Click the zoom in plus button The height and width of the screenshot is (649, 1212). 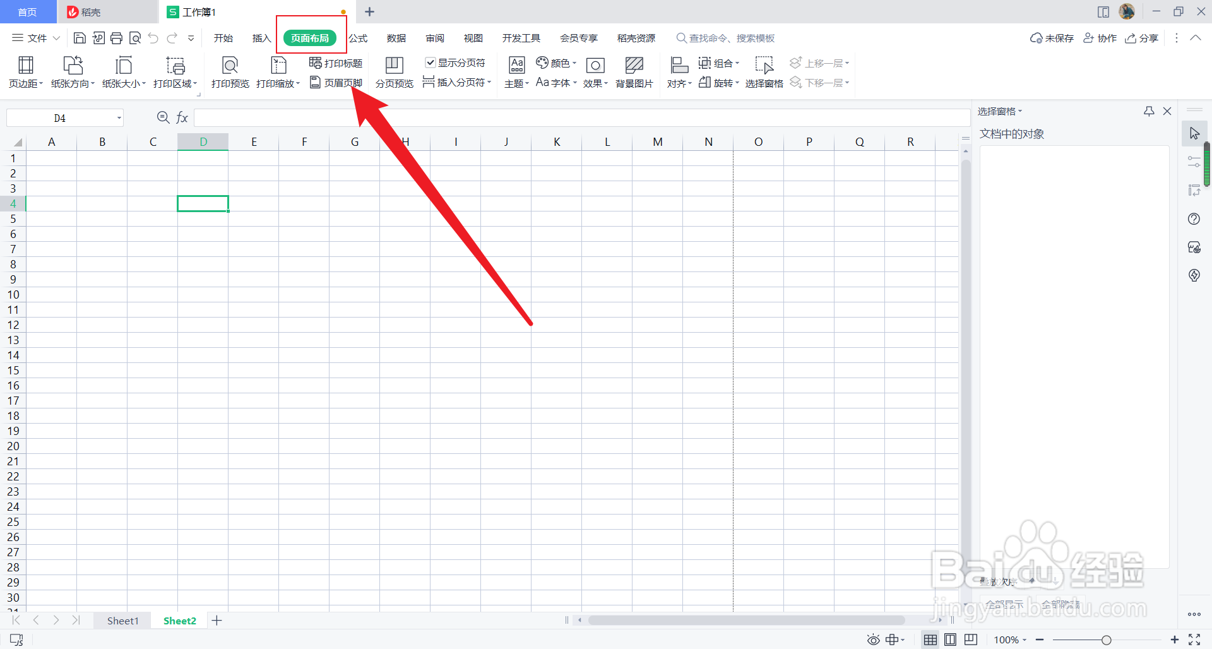pyautogui.click(x=1174, y=640)
